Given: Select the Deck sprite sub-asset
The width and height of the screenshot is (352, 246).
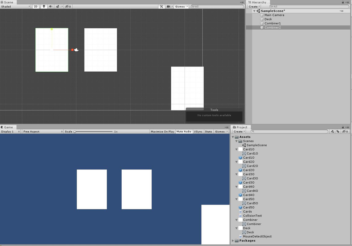Looking at the screenshot, I should tap(248, 232).
